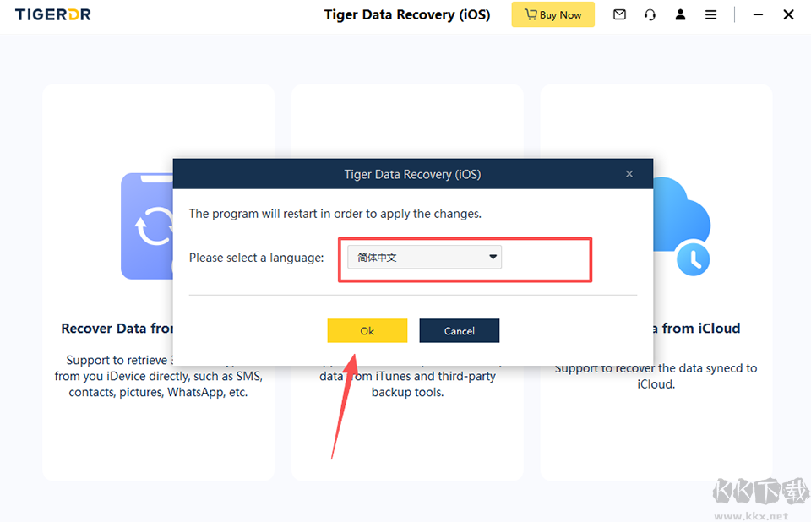Click the TIGERDR logo
Screen dimensions: 811x522
(x=52, y=15)
